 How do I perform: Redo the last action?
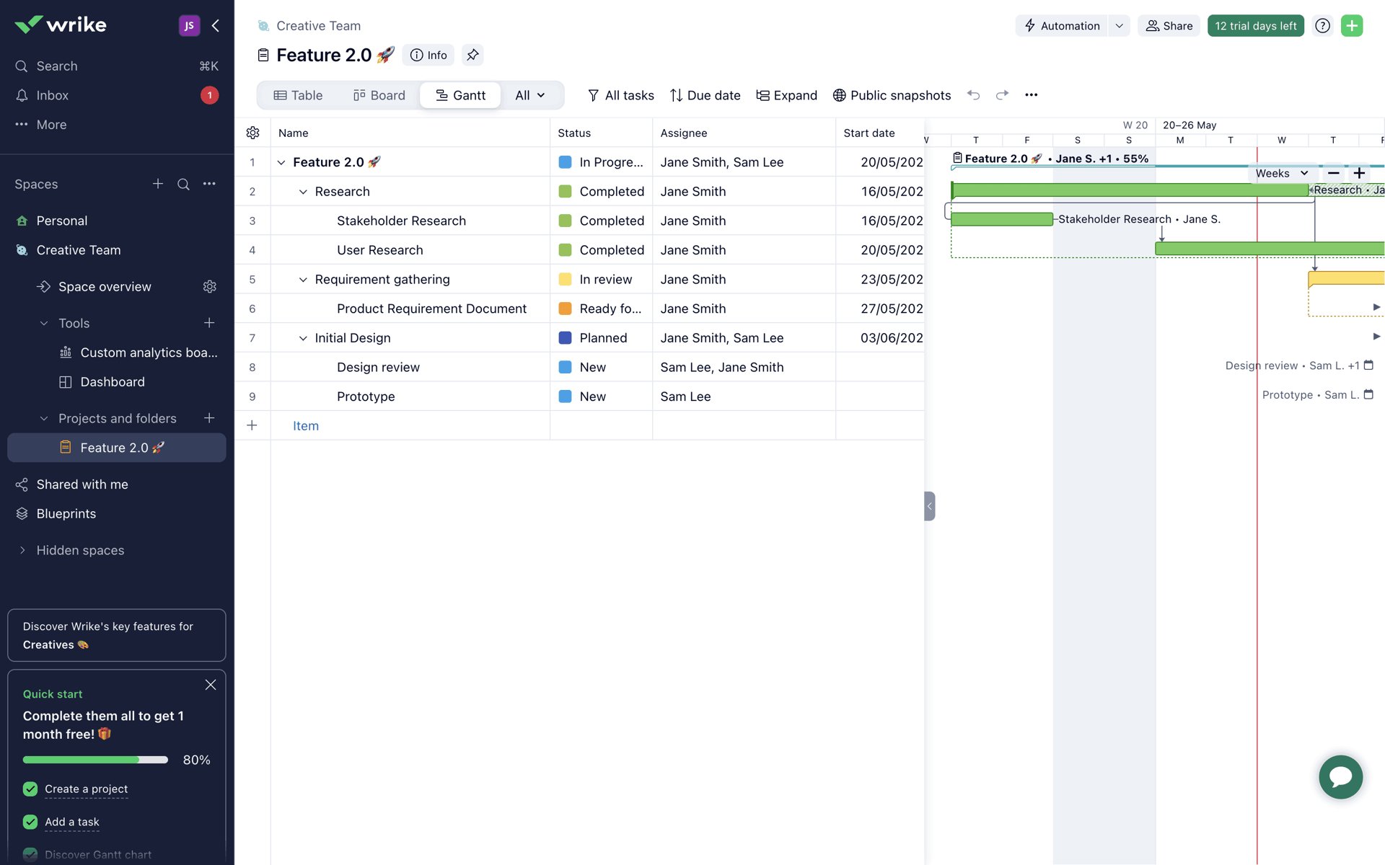[1002, 95]
